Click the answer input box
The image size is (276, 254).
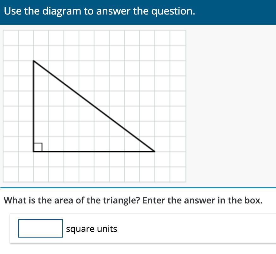click(40, 228)
